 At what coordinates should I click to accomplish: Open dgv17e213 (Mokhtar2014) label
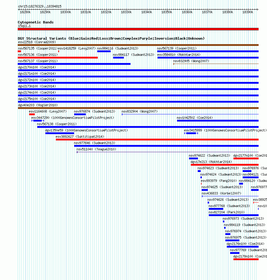click(211, 162)
